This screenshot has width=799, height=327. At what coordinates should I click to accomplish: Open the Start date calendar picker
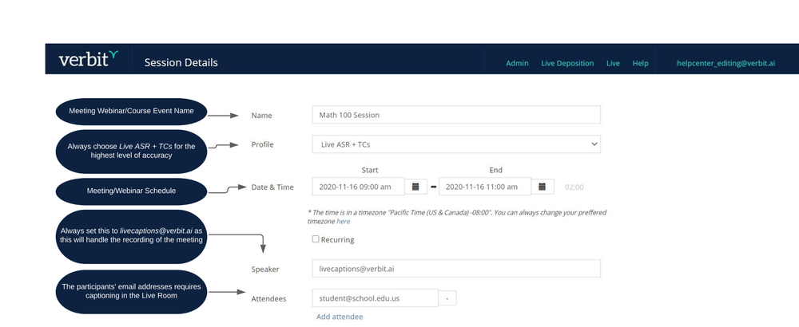tap(415, 187)
